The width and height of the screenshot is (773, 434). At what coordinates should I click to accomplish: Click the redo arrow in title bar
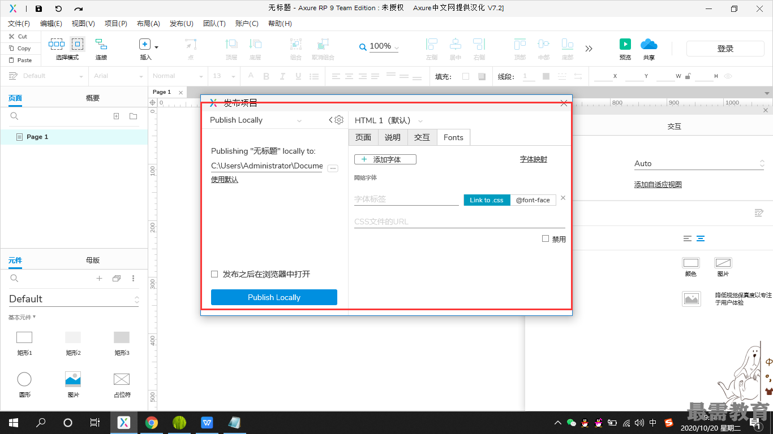click(79, 8)
